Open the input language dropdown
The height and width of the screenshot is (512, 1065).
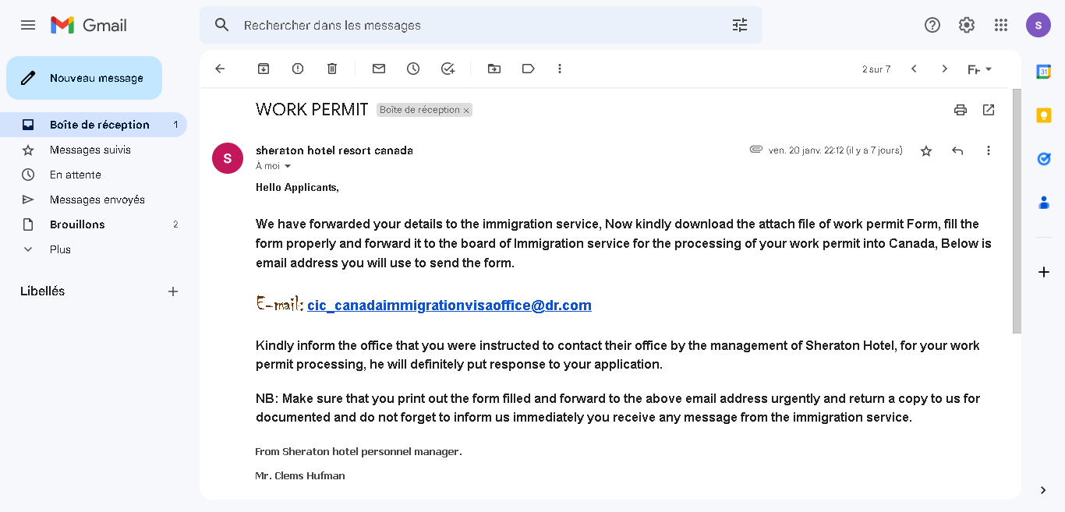tap(979, 69)
